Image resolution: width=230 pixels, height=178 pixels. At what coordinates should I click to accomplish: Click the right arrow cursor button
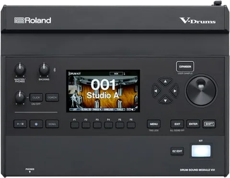click(x=175, y=91)
